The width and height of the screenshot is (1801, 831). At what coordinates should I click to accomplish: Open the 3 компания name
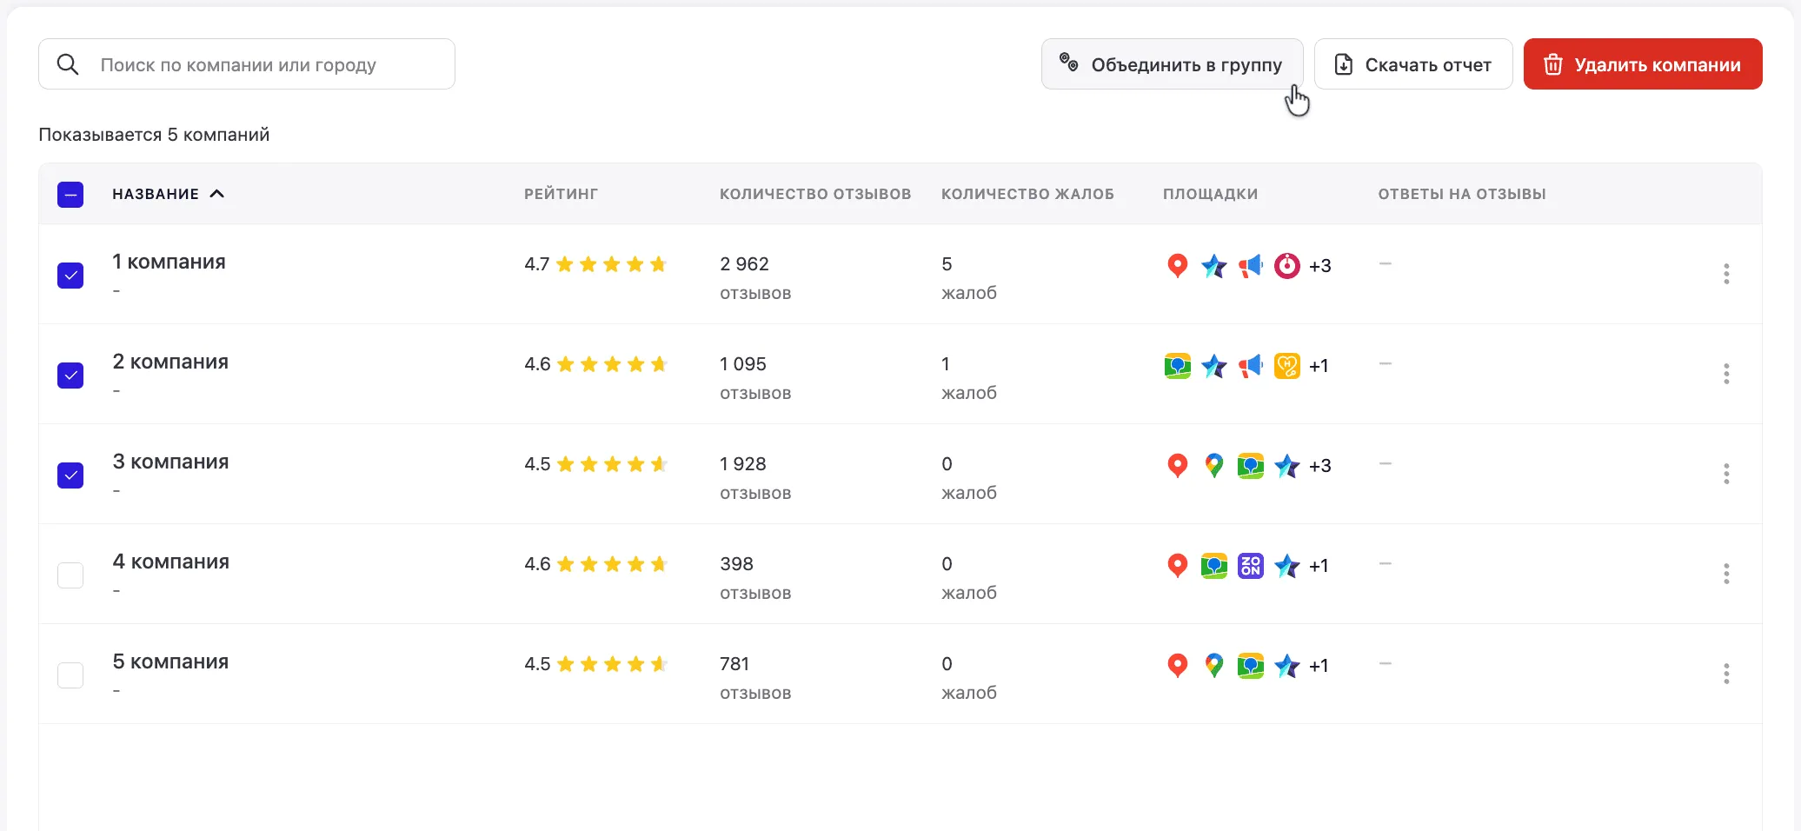[x=170, y=462]
